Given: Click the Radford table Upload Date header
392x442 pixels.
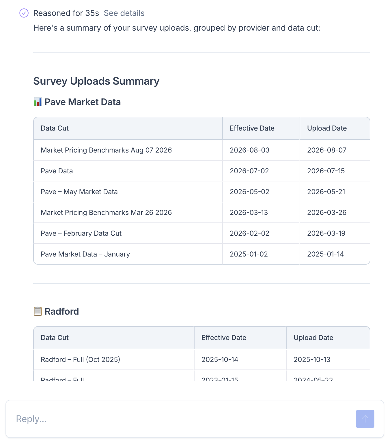Looking at the screenshot, I should [313, 338].
